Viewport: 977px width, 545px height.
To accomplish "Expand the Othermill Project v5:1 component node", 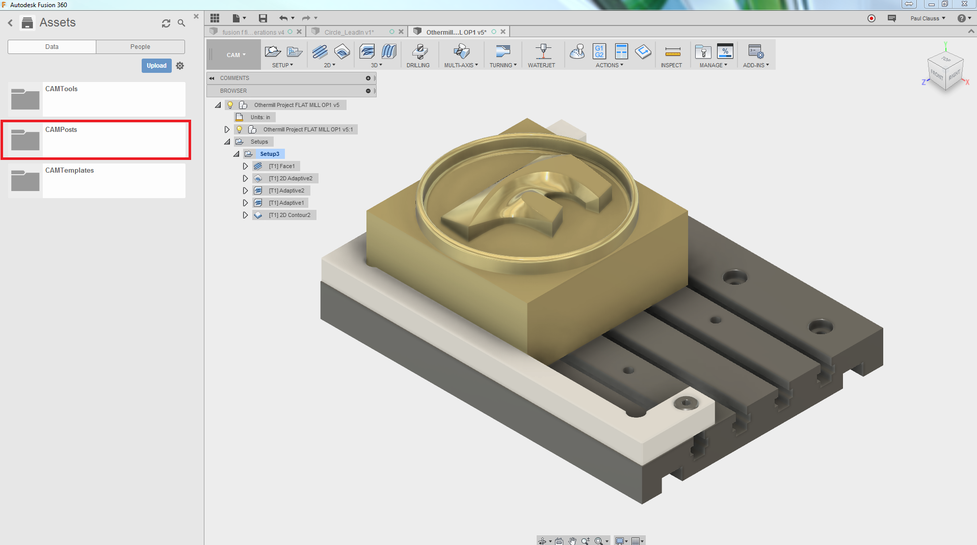I will [x=227, y=129].
